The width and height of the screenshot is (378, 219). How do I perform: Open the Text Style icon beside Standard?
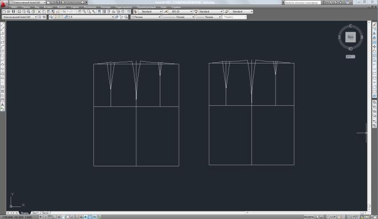pyautogui.click(x=136, y=11)
